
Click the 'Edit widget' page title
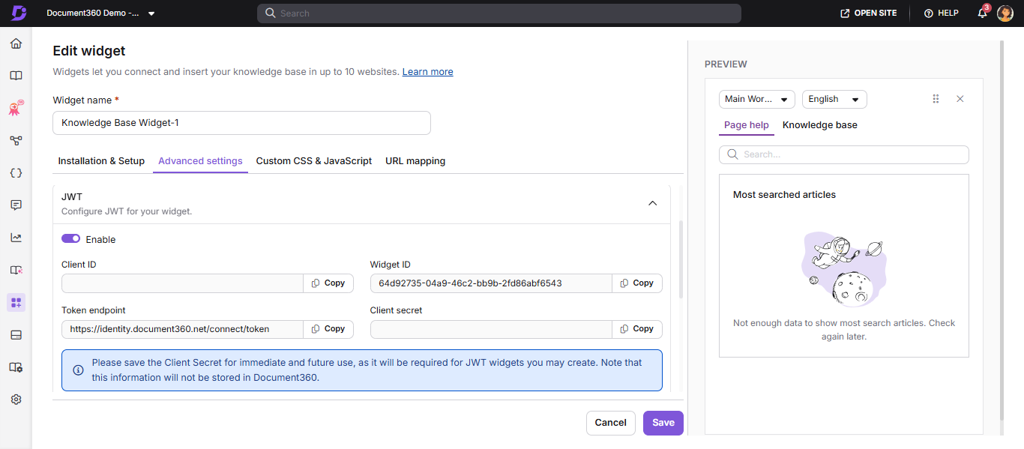(x=89, y=51)
